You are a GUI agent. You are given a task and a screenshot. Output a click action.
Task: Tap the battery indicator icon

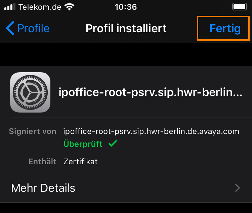coord(240,7)
